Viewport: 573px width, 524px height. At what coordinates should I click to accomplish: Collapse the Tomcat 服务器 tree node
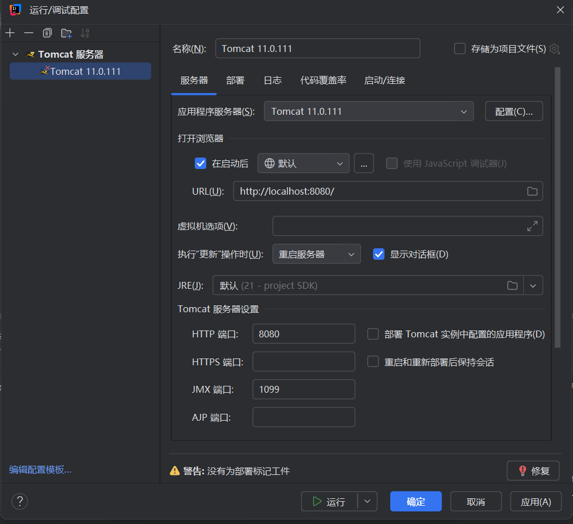pyautogui.click(x=15, y=54)
